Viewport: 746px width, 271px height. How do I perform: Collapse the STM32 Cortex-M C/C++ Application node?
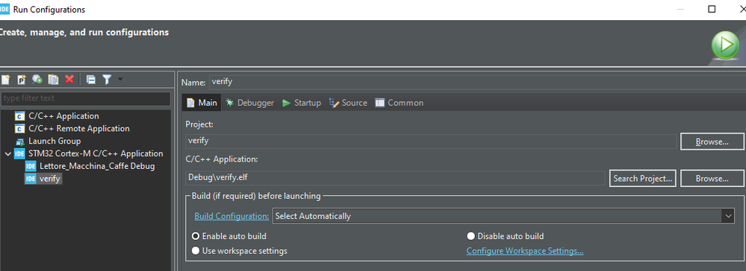coord(7,153)
